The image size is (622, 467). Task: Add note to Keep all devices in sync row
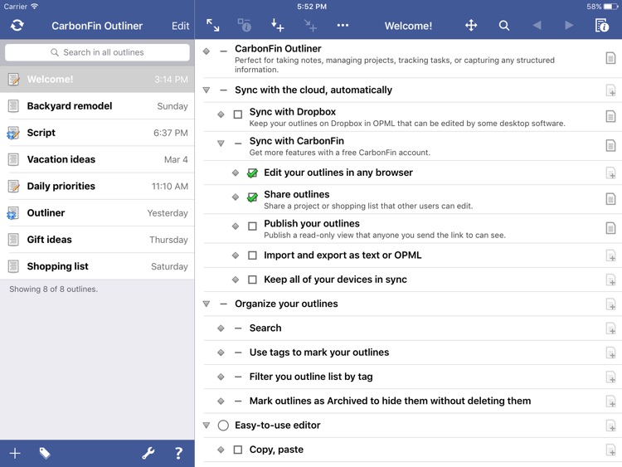tap(610, 280)
